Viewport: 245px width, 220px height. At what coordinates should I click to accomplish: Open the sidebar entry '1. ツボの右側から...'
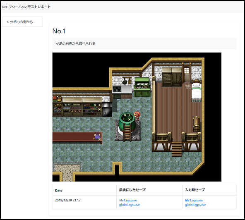tap(22, 22)
